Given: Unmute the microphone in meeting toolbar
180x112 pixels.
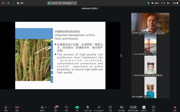Looking at the screenshot, I should pyautogui.click(x=6, y=107).
